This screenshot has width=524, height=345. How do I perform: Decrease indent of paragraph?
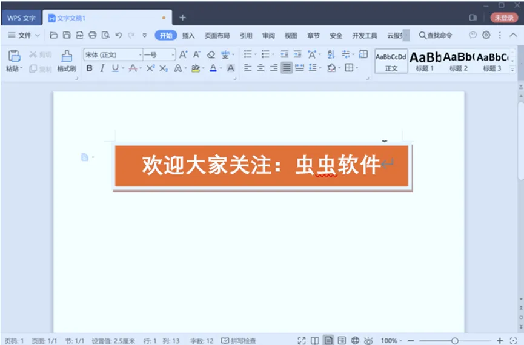click(x=284, y=54)
